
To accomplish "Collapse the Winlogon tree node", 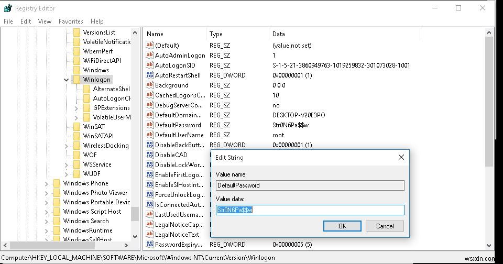I will pos(67,80).
